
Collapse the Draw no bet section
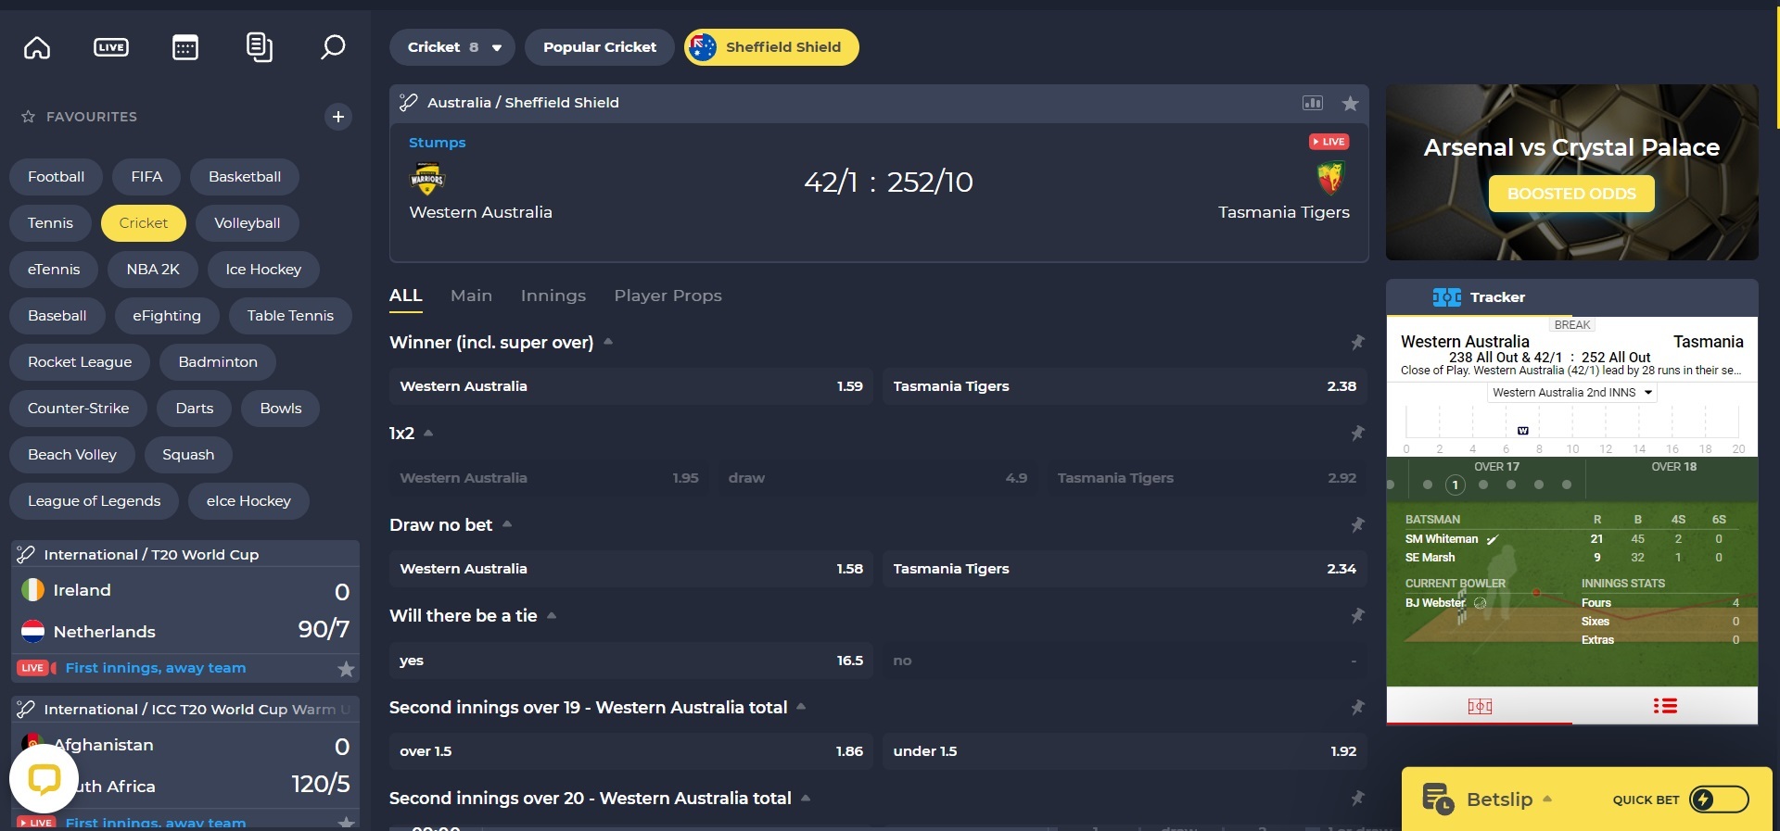point(507,524)
